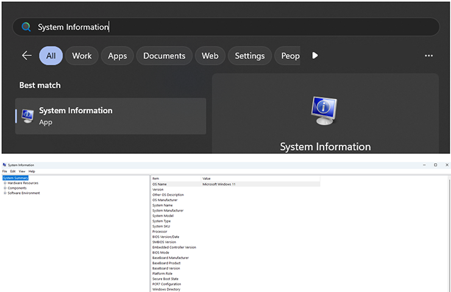Click the System Information icon in best match
The height and width of the screenshot is (292, 451).
point(27,116)
